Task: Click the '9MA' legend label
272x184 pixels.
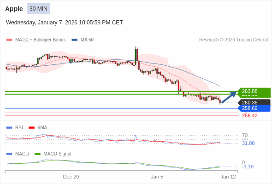Action: click(x=42, y=128)
